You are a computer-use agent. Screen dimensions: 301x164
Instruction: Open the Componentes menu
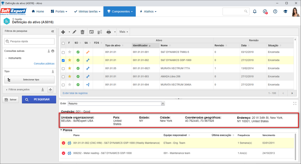120,11
